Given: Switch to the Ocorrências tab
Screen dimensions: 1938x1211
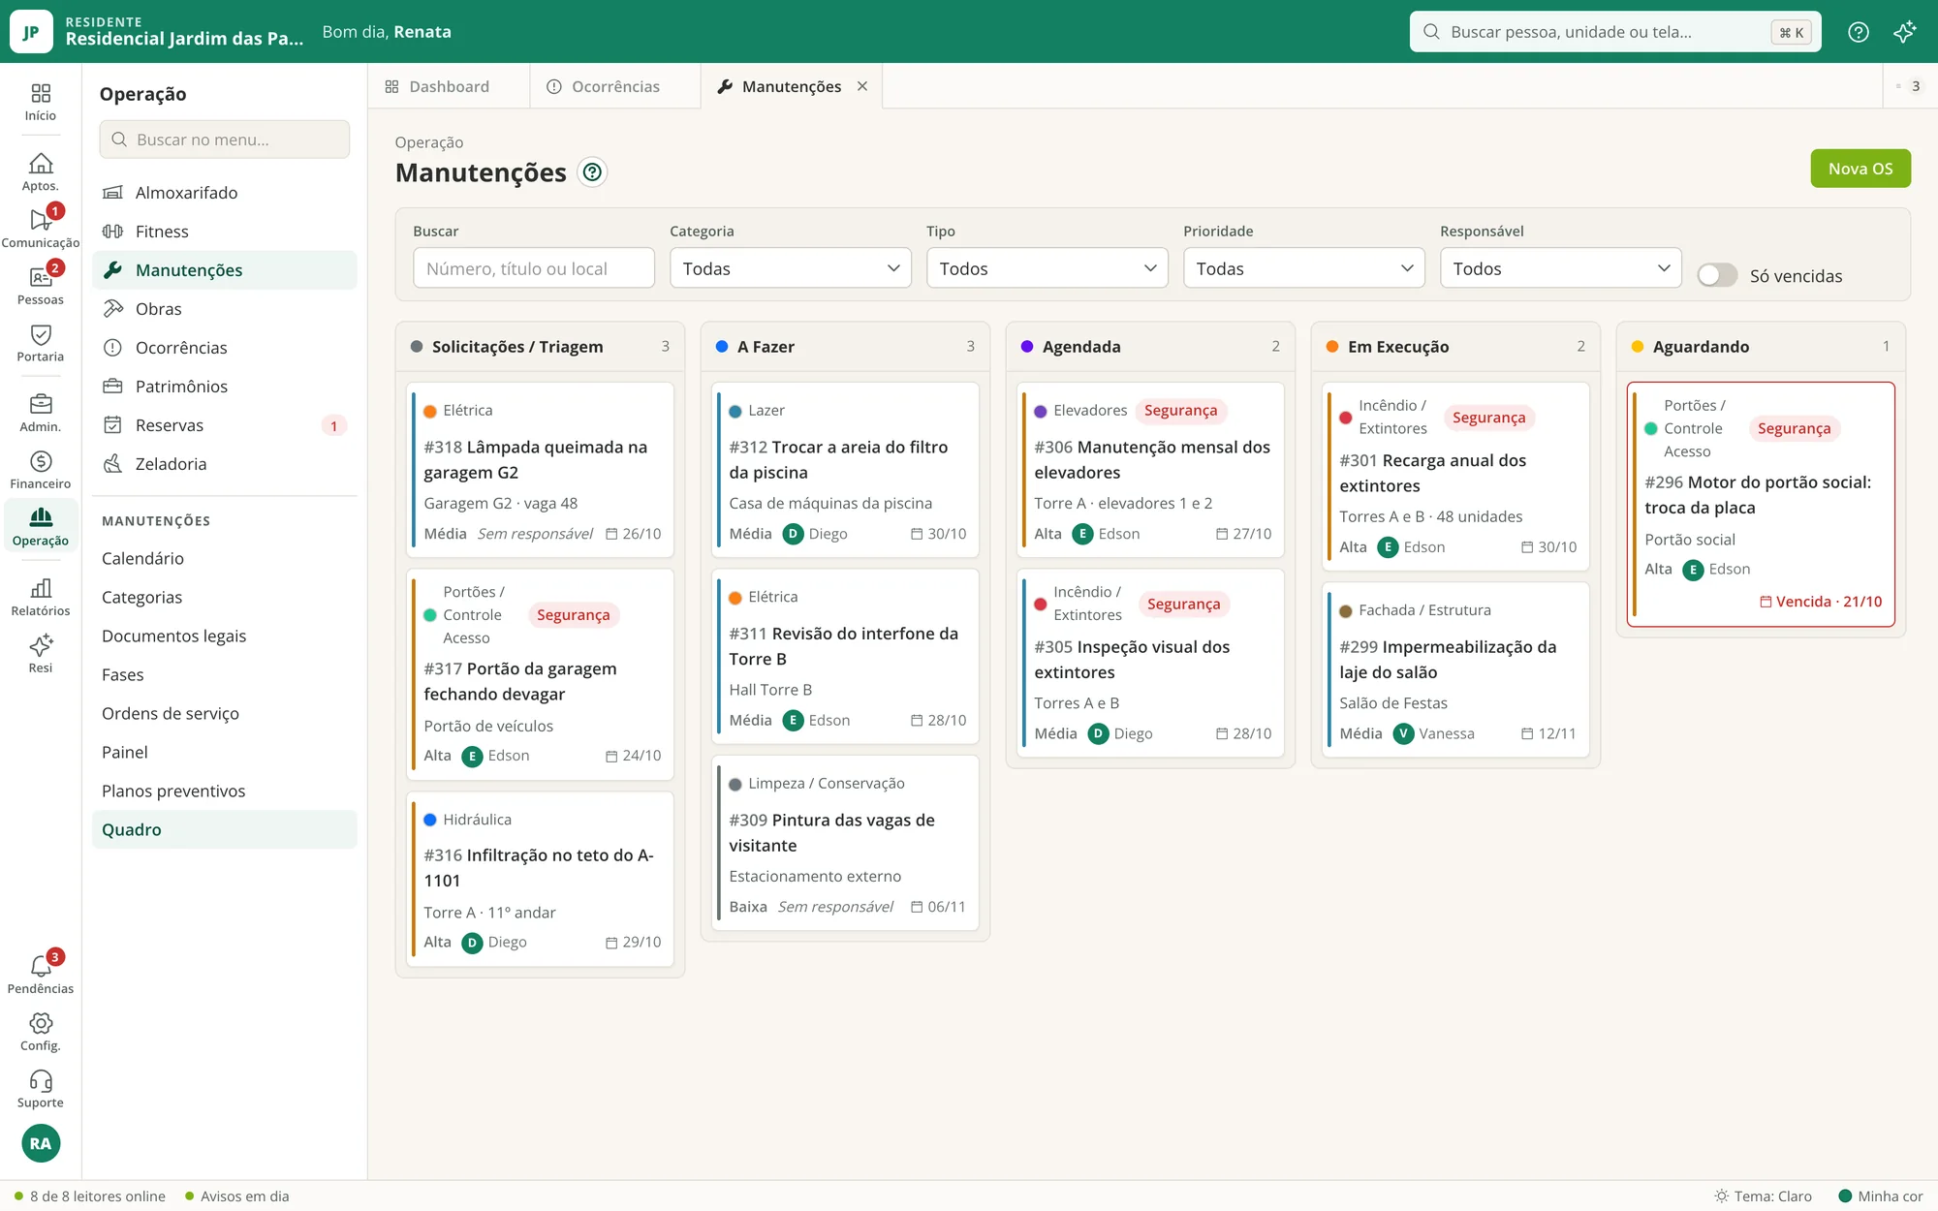Looking at the screenshot, I should [x=614, y=86].
